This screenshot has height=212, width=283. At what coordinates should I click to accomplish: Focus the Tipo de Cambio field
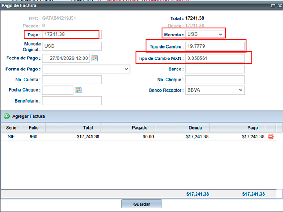(215, 46)
